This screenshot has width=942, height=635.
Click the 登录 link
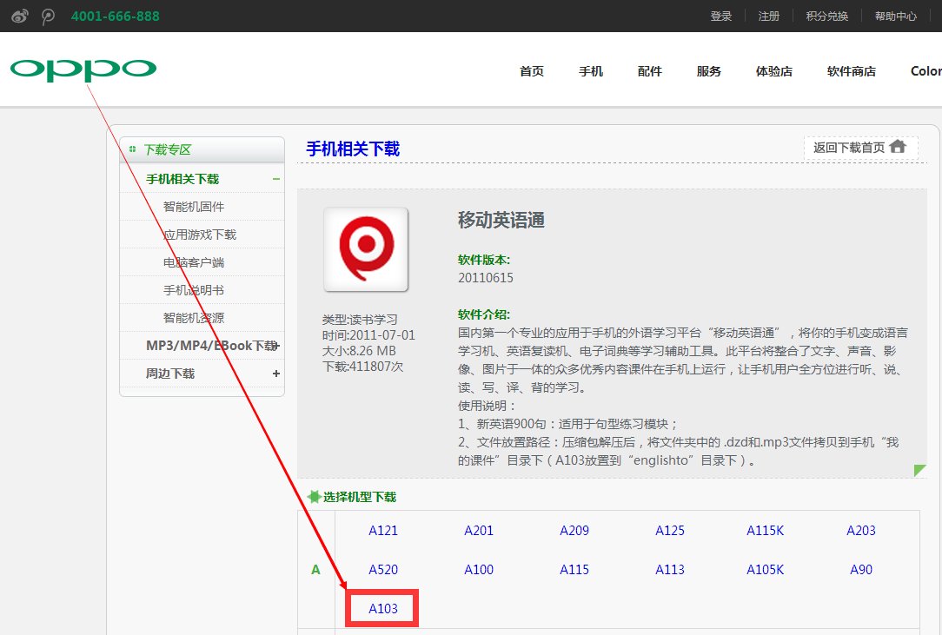[721, 17]
